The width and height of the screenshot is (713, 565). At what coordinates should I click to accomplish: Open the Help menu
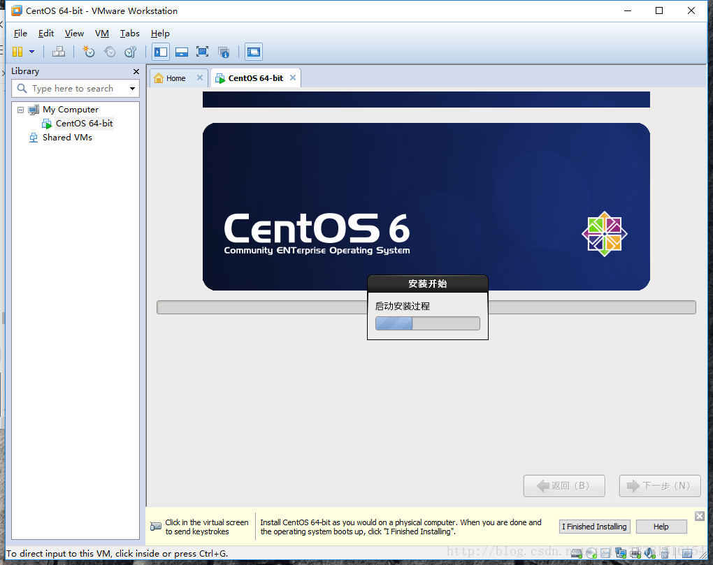point(160,33)
